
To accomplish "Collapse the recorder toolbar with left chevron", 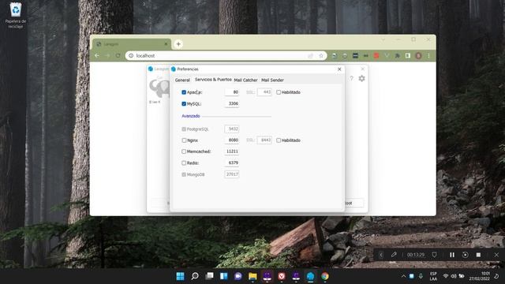I will point(381,255).
